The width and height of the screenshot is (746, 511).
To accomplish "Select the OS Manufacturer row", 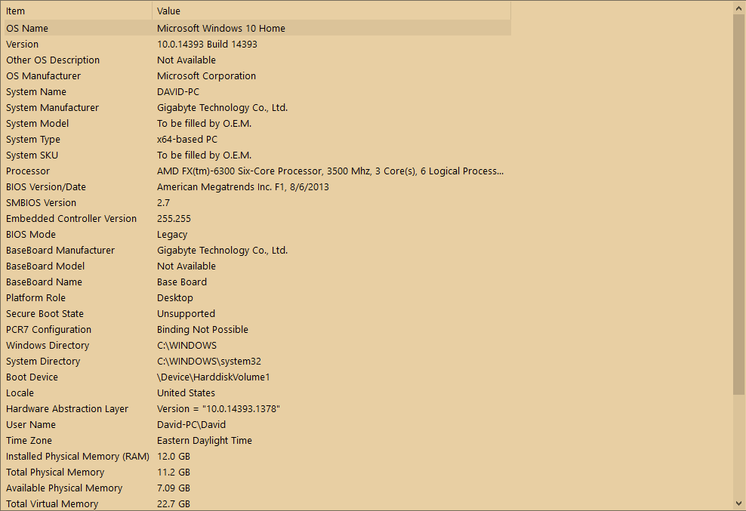I will [x=257, y=75].
